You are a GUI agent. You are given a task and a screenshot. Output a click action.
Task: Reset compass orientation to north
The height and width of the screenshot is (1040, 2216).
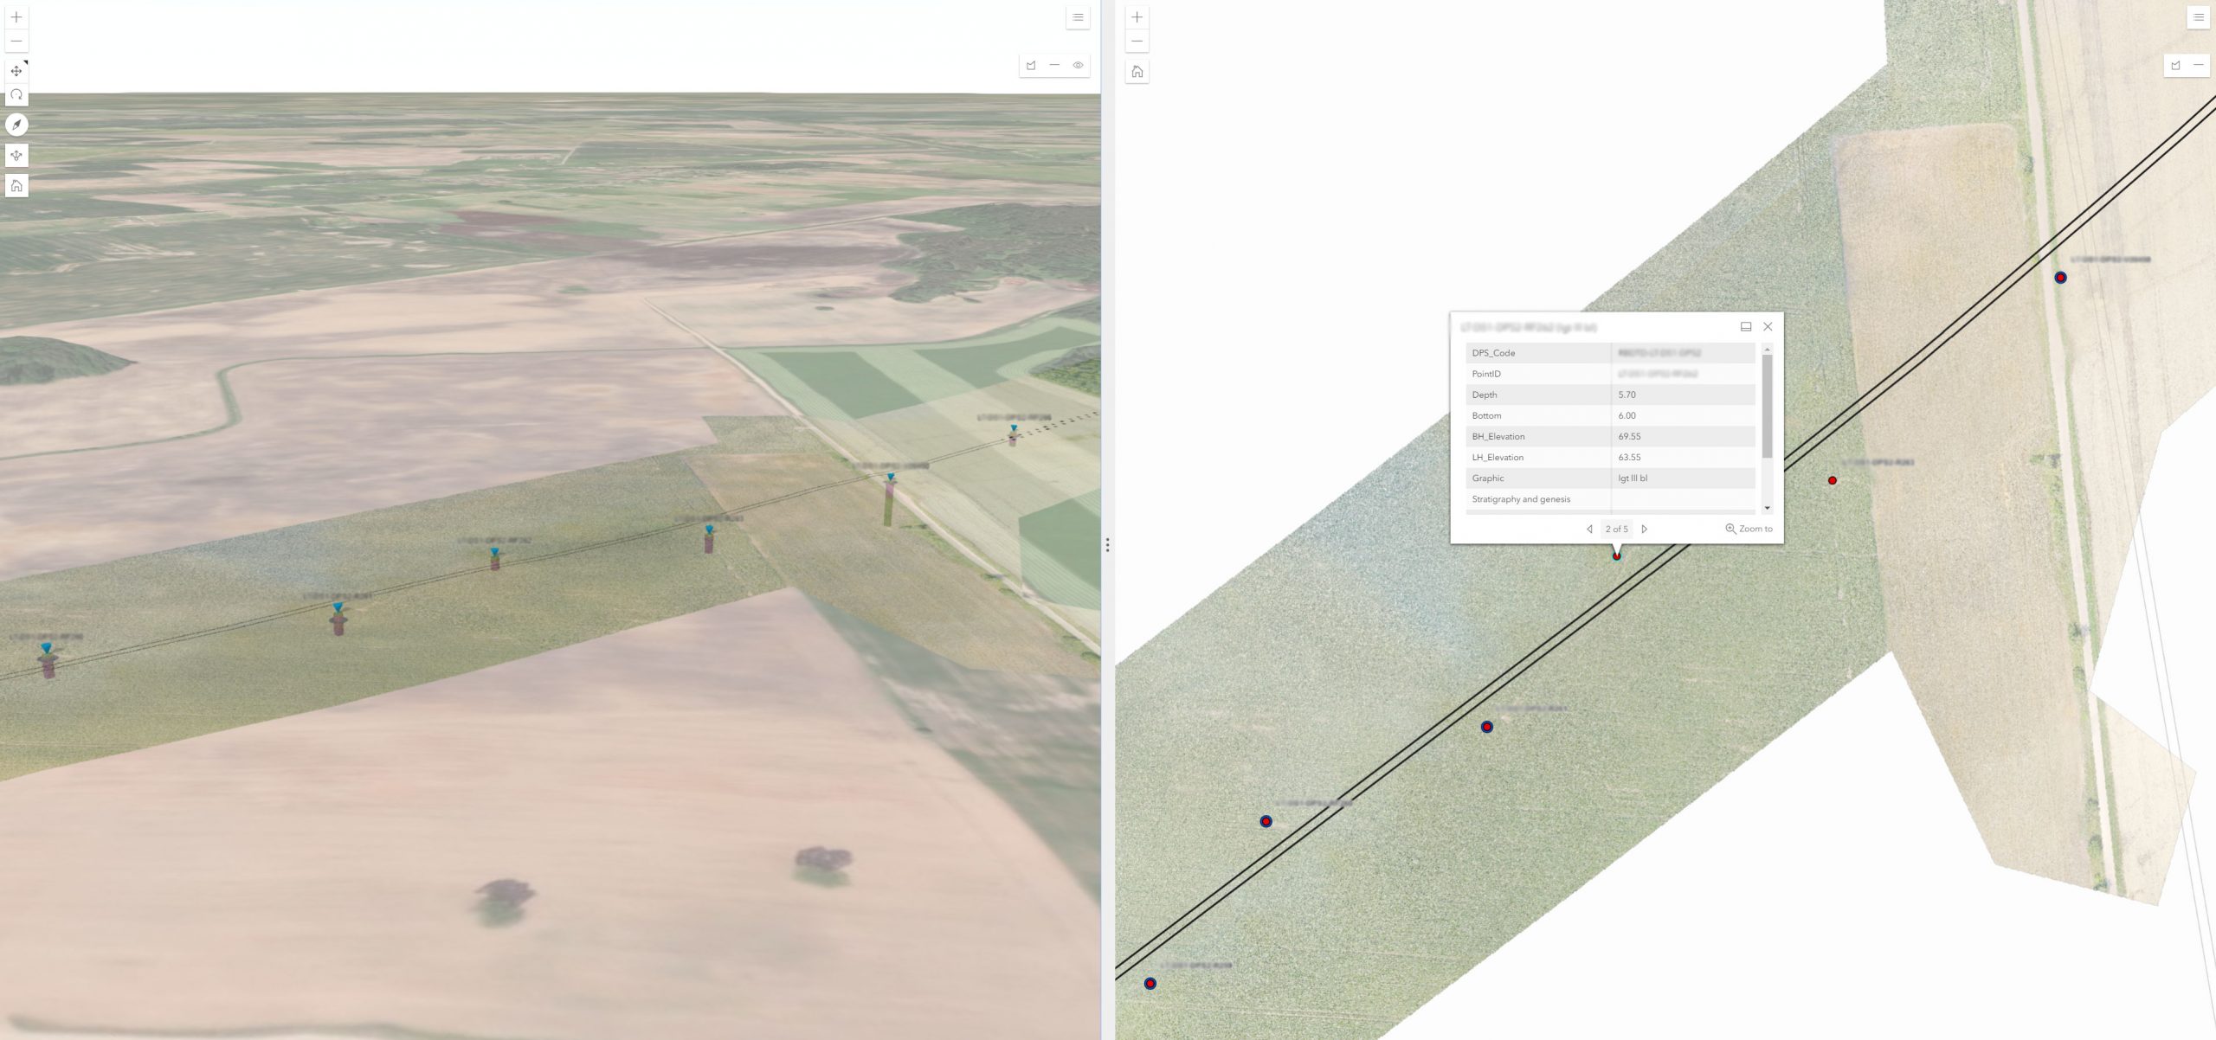[16, 125]
